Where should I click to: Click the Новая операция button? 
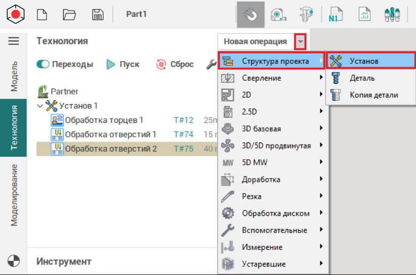[255, 41]
